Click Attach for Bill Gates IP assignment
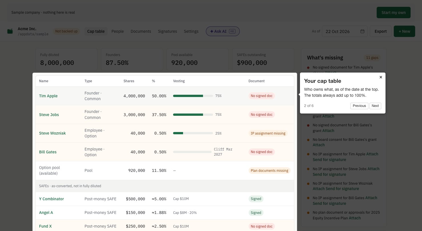 pyautogui.click(x=371, y=198)
